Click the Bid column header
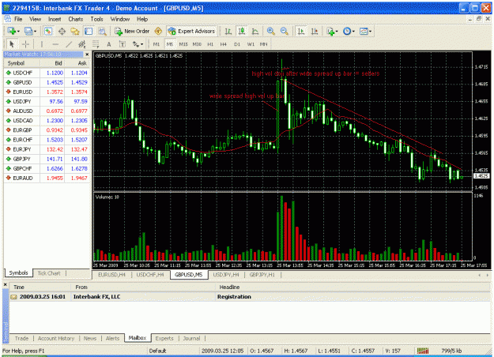 coord(53,63)
